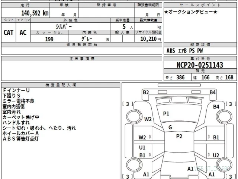Select chassis number NCP20-0251143
Image resolution: width=238 pixels, height=179 pixels.
click(200, 65)
